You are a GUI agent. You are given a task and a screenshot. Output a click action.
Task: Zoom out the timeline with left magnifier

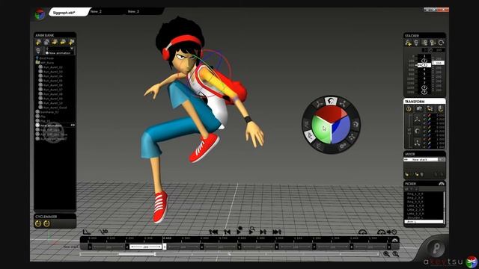(386, 254)
